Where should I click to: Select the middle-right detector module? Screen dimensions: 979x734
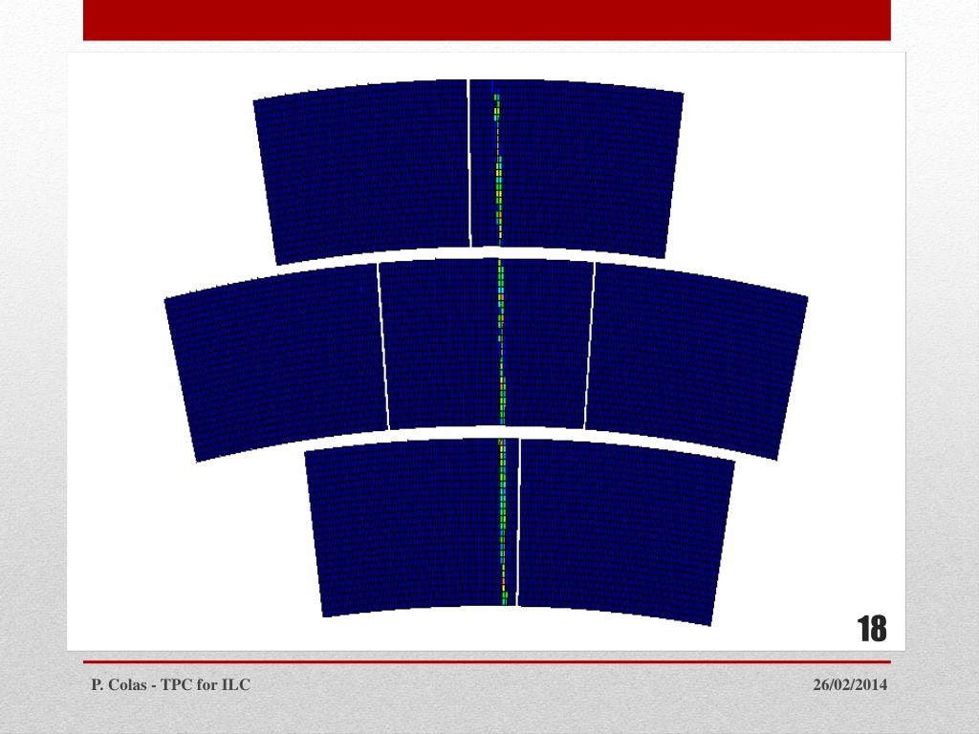(x=696, y=360)
